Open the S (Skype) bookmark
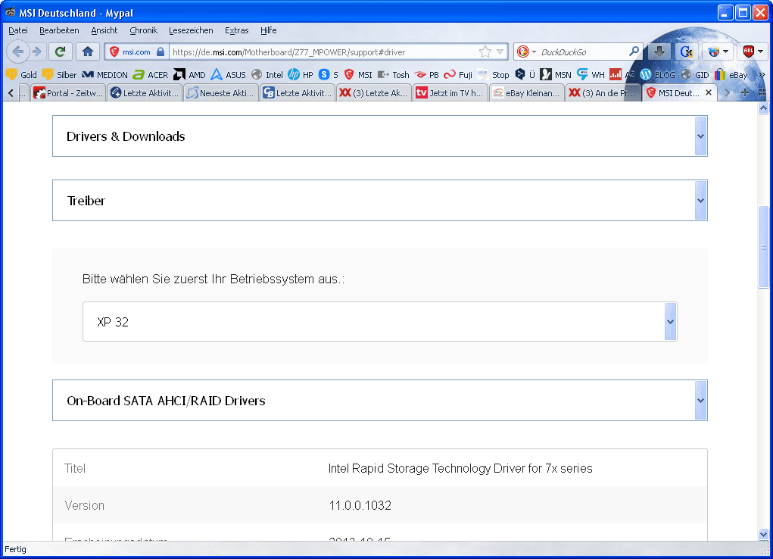Image resolution: width=773 pixels, height=559 pixels. pos(329,75)
